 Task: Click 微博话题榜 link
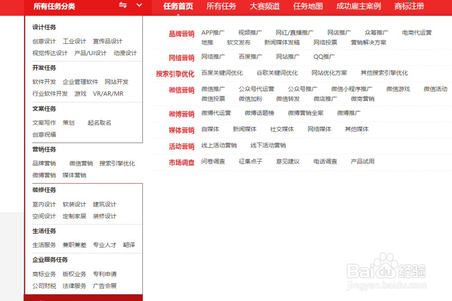point(259,113)
